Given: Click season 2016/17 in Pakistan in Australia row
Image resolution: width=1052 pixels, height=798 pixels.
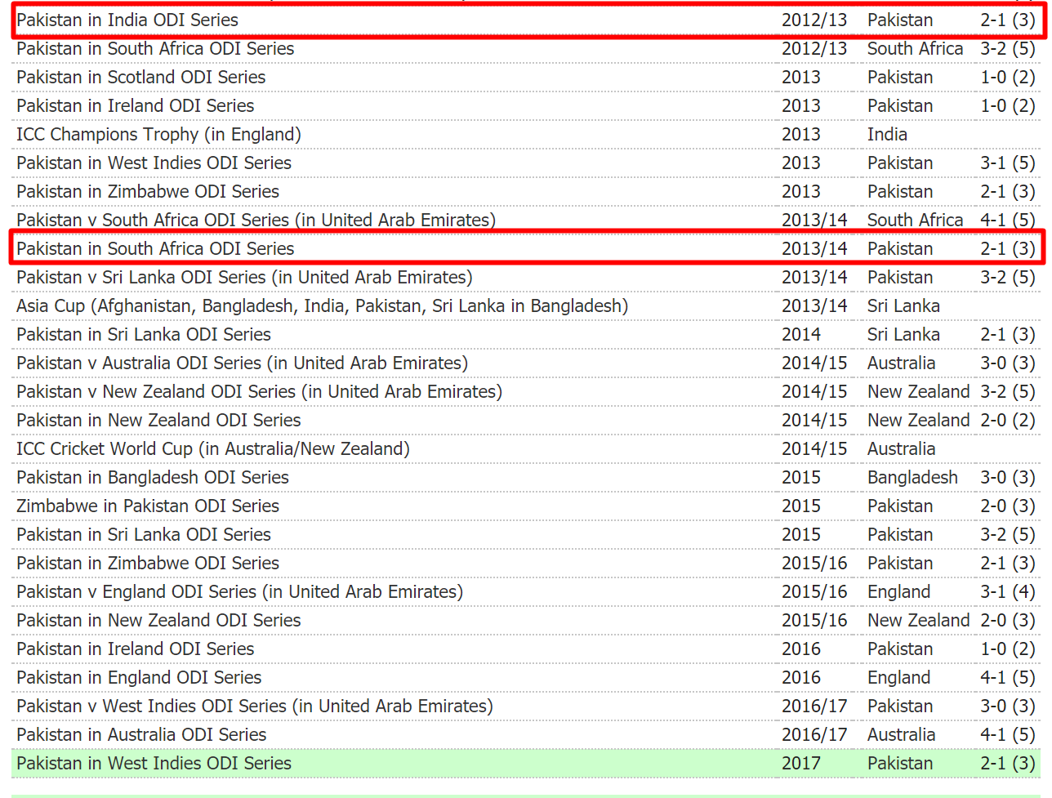Looking at the screenshot, I should pos(814,734).
